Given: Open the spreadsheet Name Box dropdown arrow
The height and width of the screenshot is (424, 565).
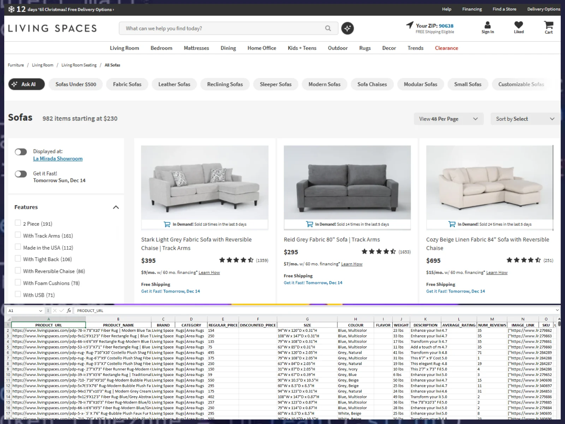Looking at the screenshot, I should 41,311.
